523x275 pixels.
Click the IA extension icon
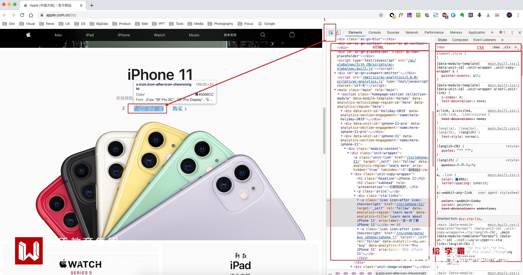471,15
